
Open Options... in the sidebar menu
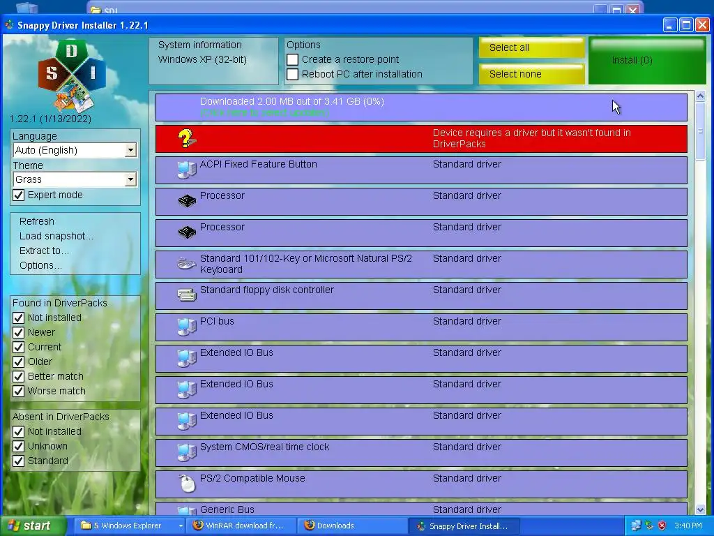40,265
